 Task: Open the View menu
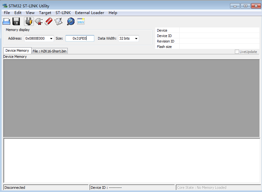[30, 13]
